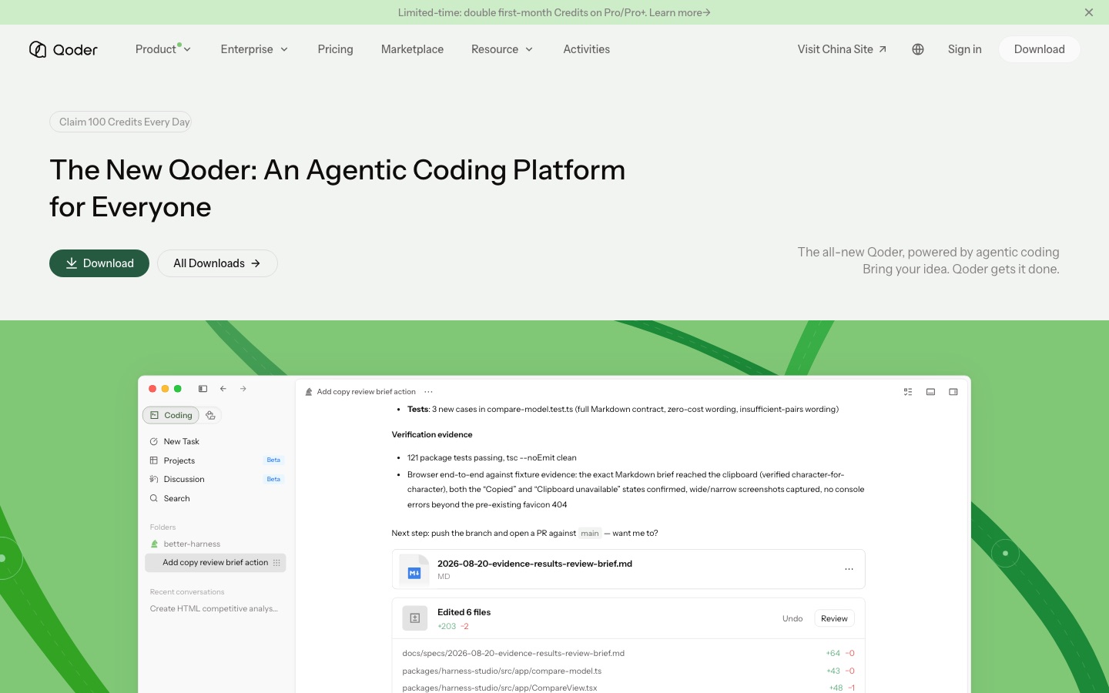Viewport: 1109px width, 693px height.
Task: Click Search in the app sidebar
Action: tap(216, 498)
